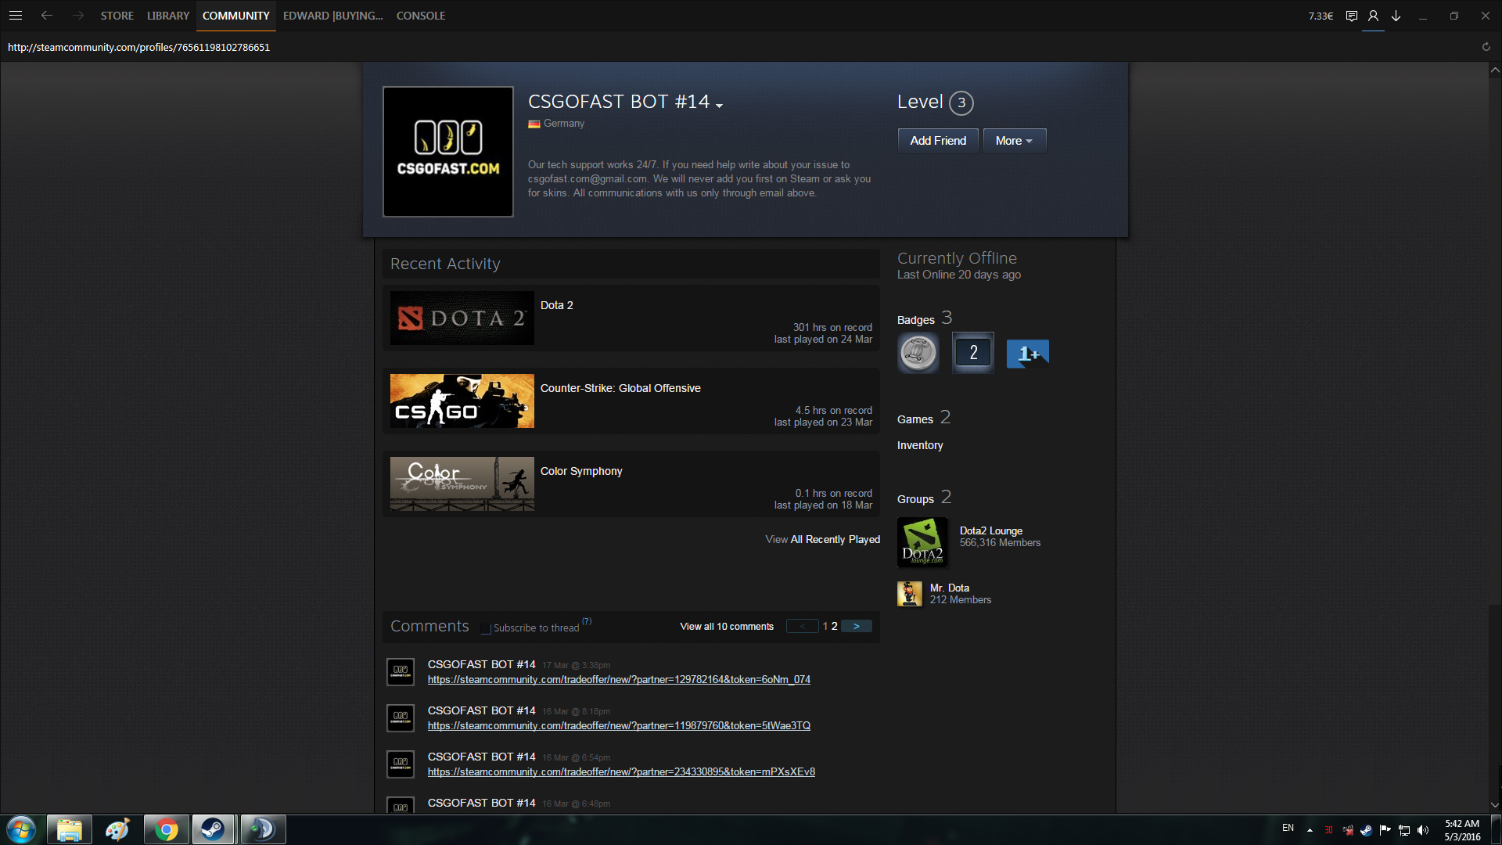The height and width of the screenshot is (845, 1502).
Task: Expand the dropdown arrow beside CSGOFAST BOT #14
Action: [x=719, y=105]
